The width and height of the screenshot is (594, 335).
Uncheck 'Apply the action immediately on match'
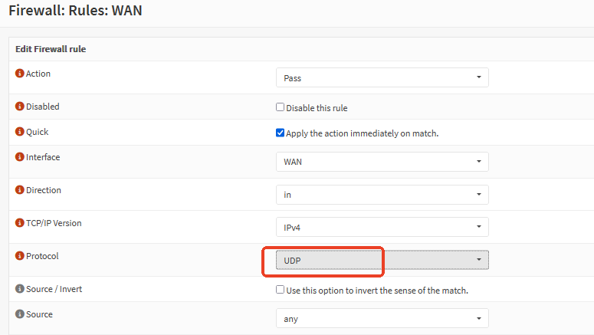pos(280,133)
